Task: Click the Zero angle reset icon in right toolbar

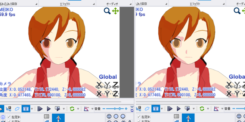Action: tap(217, 109)
